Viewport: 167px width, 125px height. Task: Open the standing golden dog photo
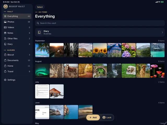pyautogui.click(x=143, y=71)
